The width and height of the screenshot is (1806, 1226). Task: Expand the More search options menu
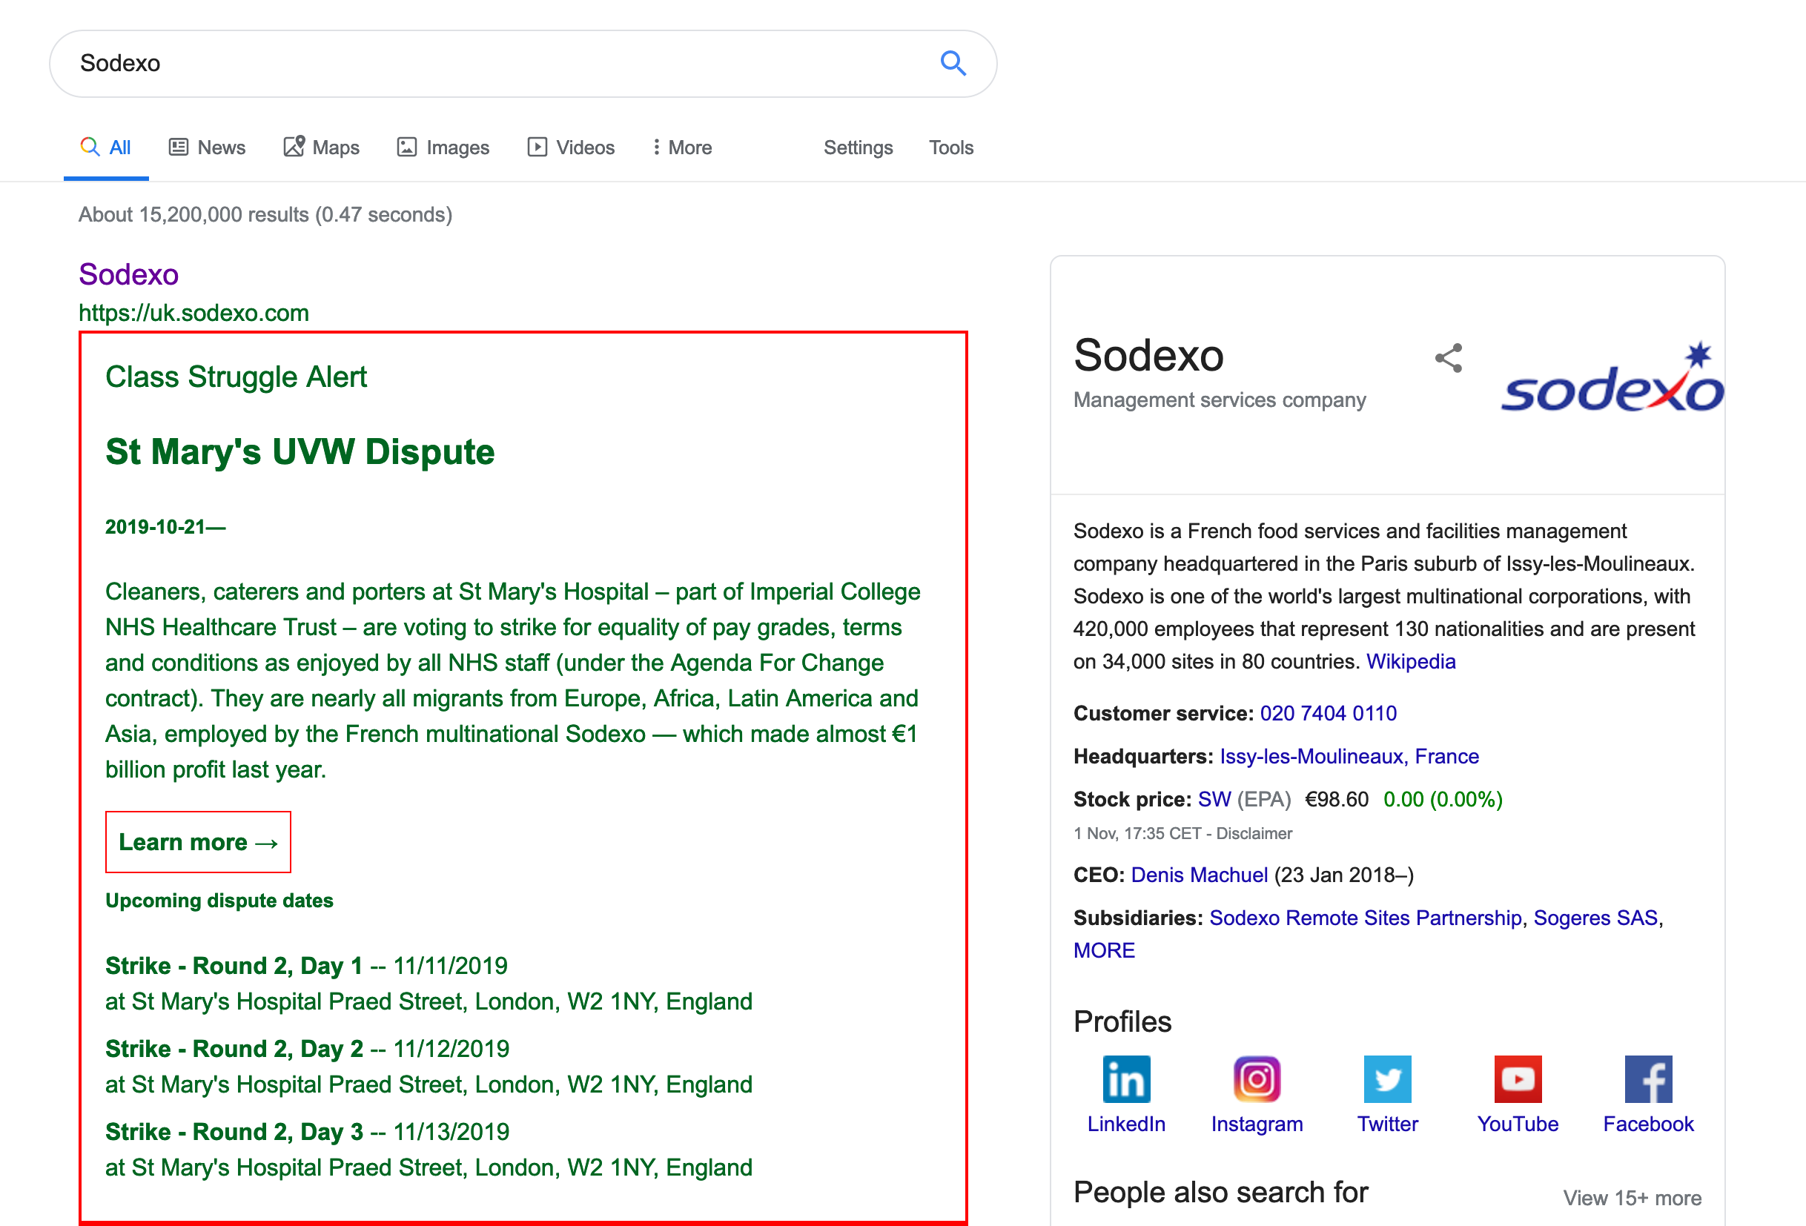tap(681, 147)
